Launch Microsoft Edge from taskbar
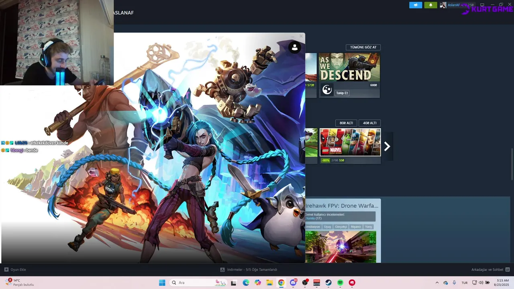This screenshot has width=514, height=289. 246,283
